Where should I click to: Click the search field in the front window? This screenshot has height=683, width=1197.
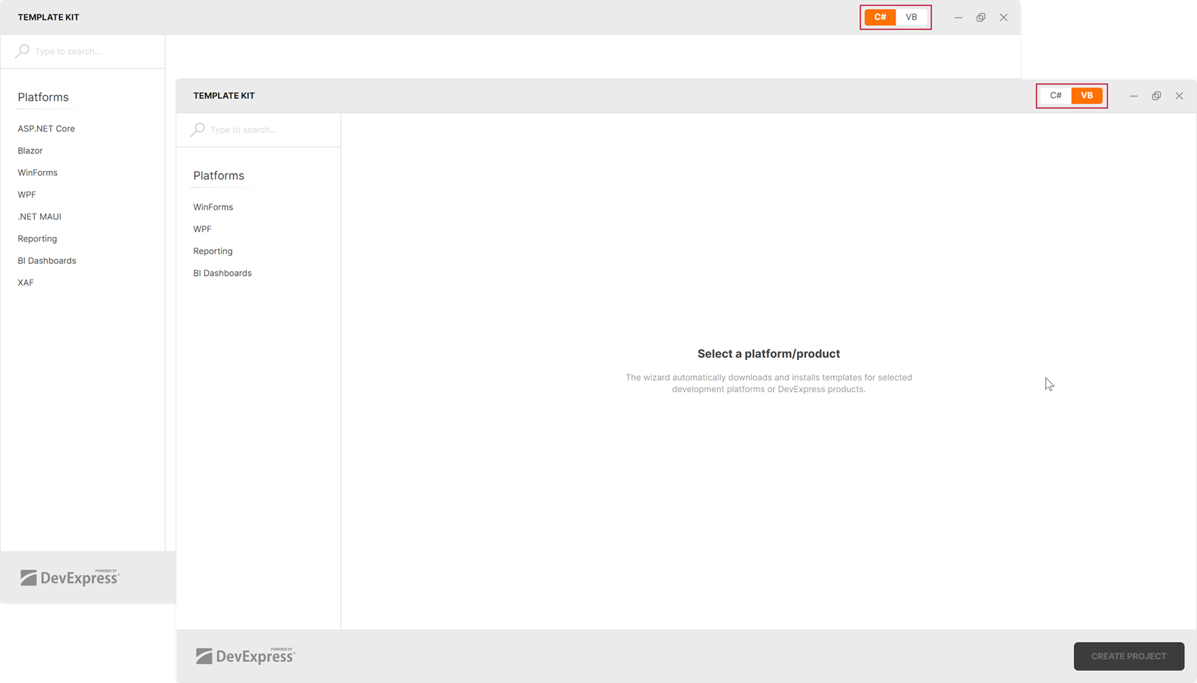[x=258, y=130]
